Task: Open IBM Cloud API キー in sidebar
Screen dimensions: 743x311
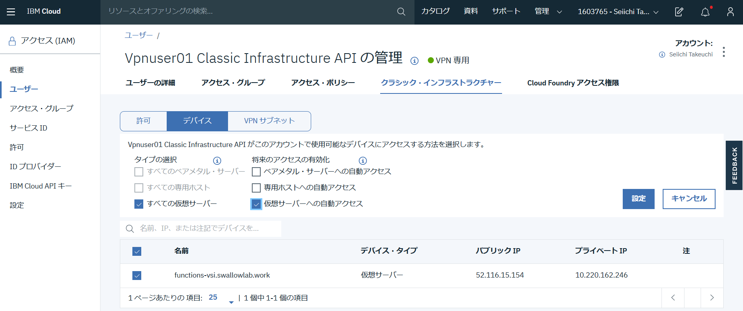Action: [41, 186]
